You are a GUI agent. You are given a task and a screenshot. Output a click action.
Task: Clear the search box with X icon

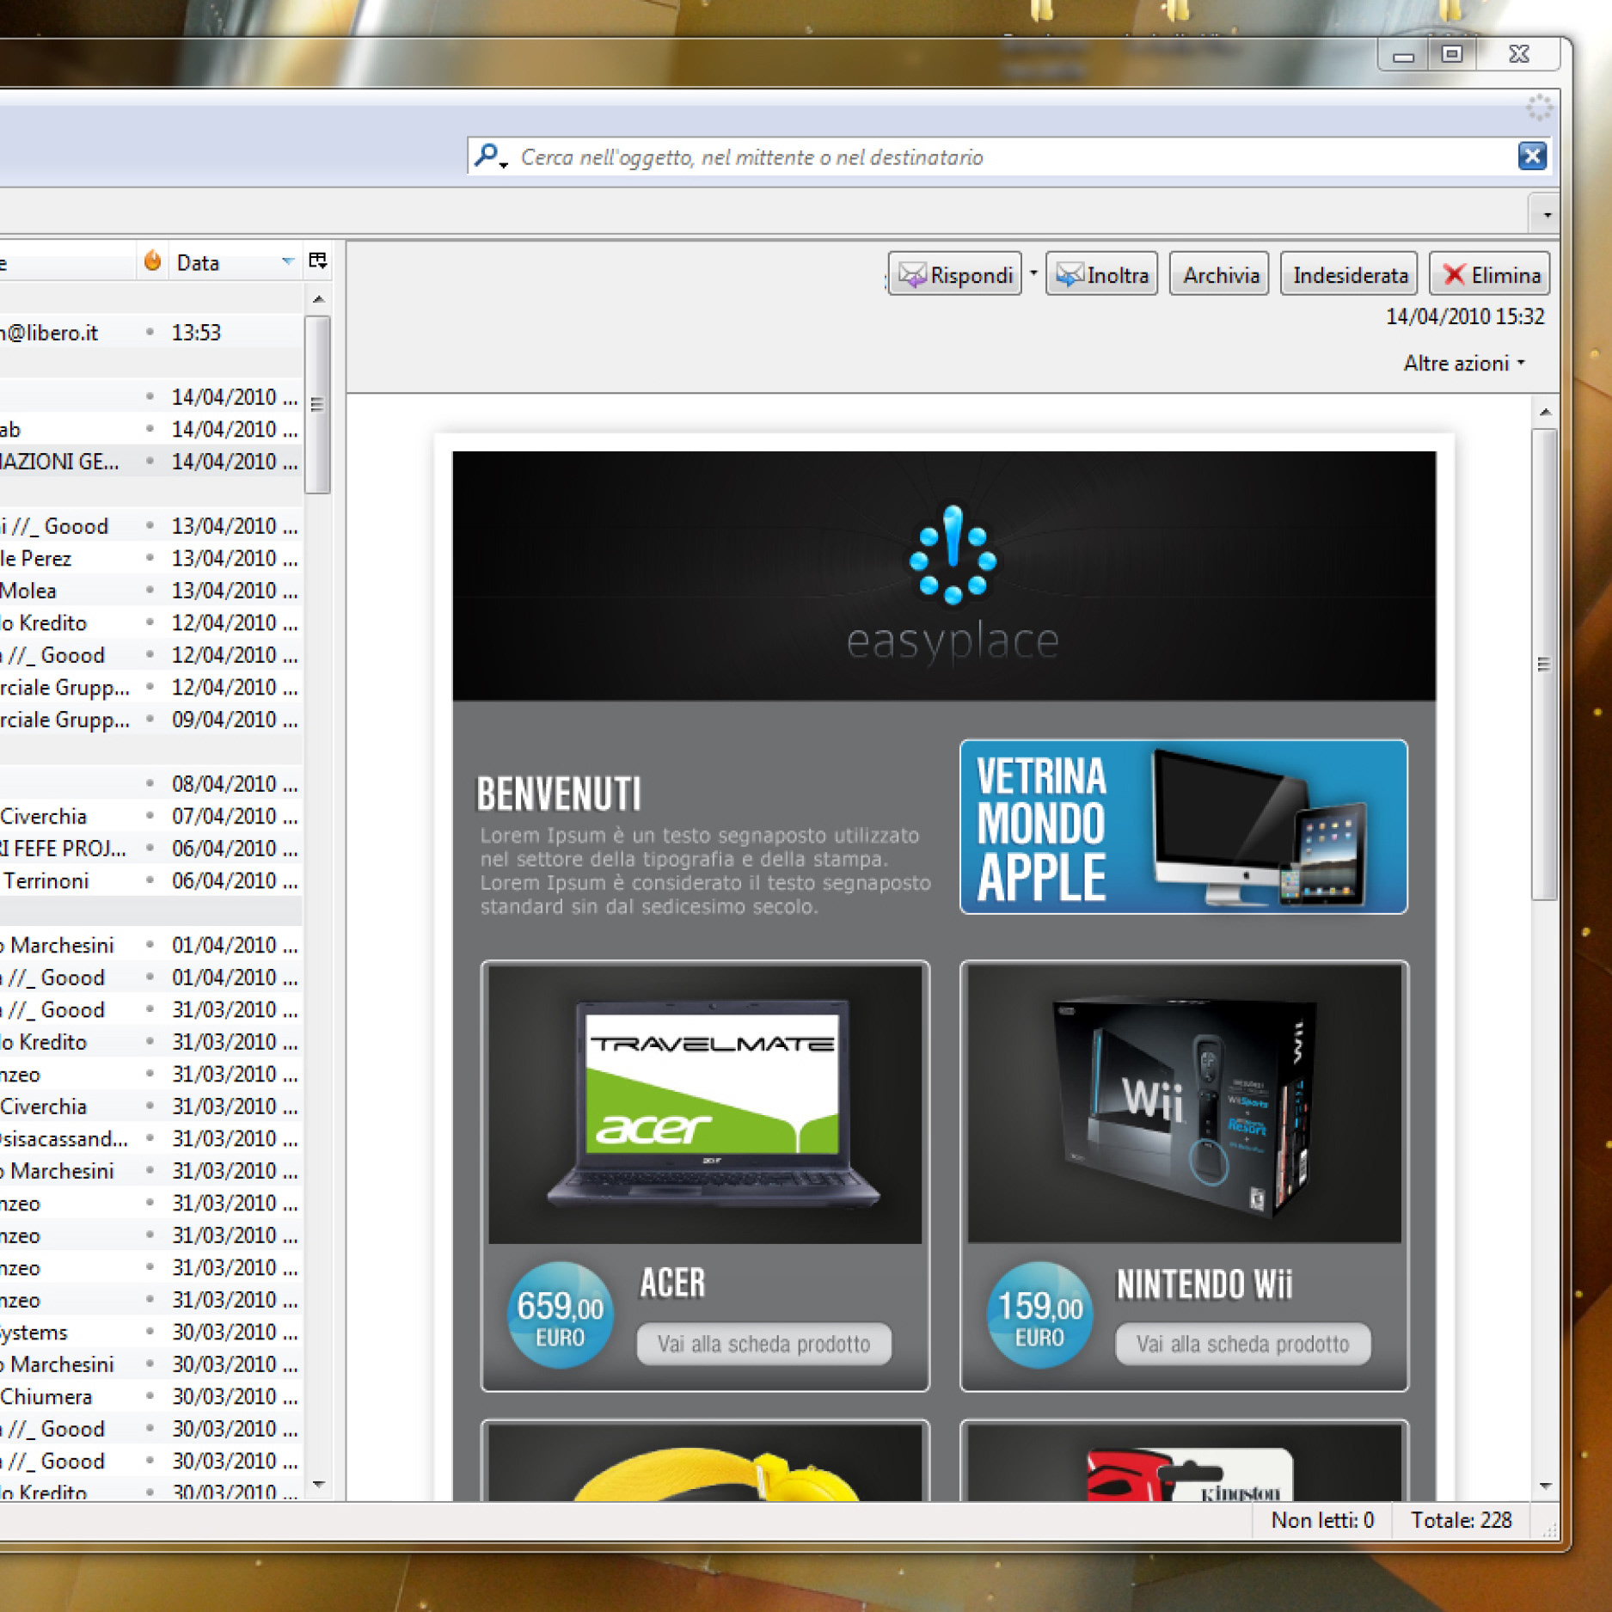(1532, 156)
